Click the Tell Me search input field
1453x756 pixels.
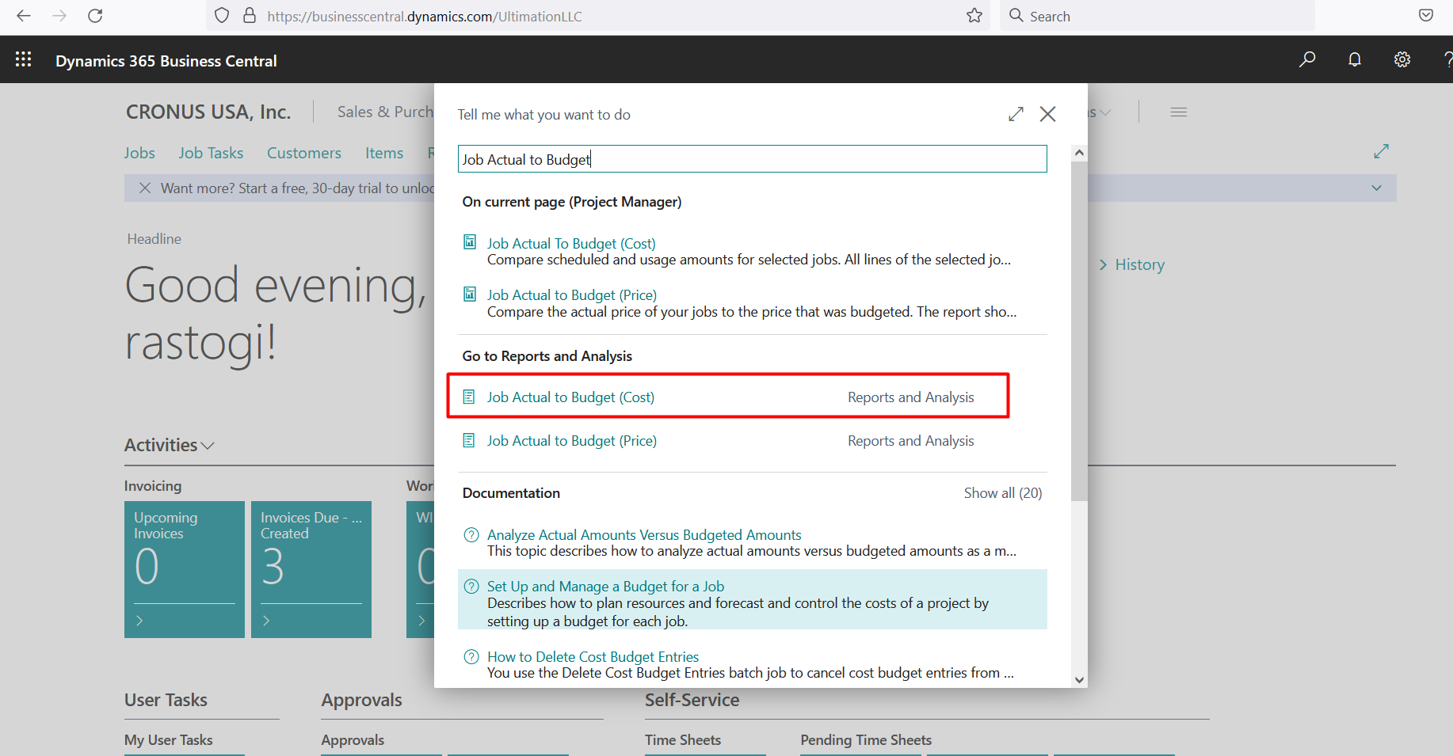click(x=752, y=159)
